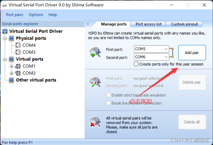Click the COM2 virtual port icon

pos(18,73)
